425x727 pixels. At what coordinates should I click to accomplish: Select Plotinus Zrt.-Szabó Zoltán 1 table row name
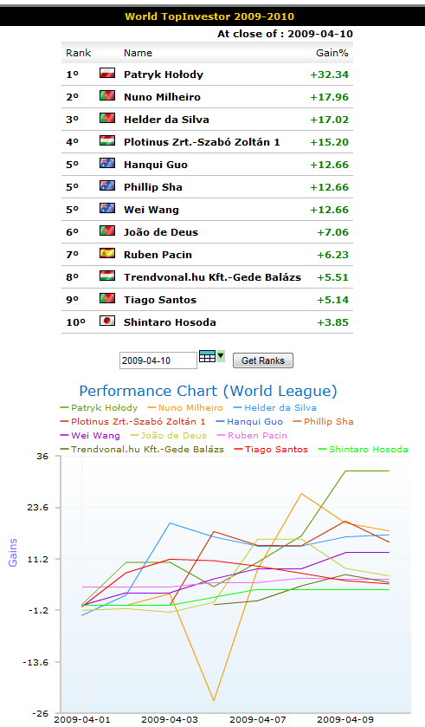coord(202,142)
